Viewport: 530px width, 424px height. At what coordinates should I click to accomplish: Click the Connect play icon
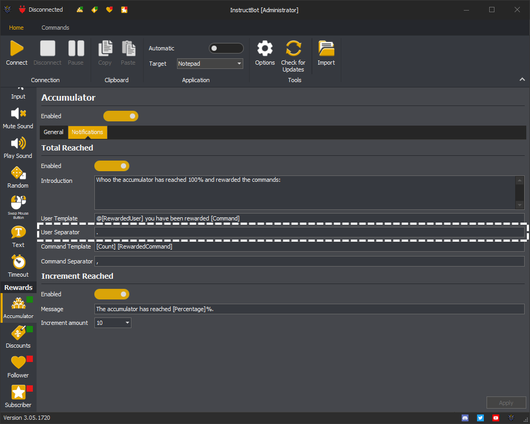point(16,48)
